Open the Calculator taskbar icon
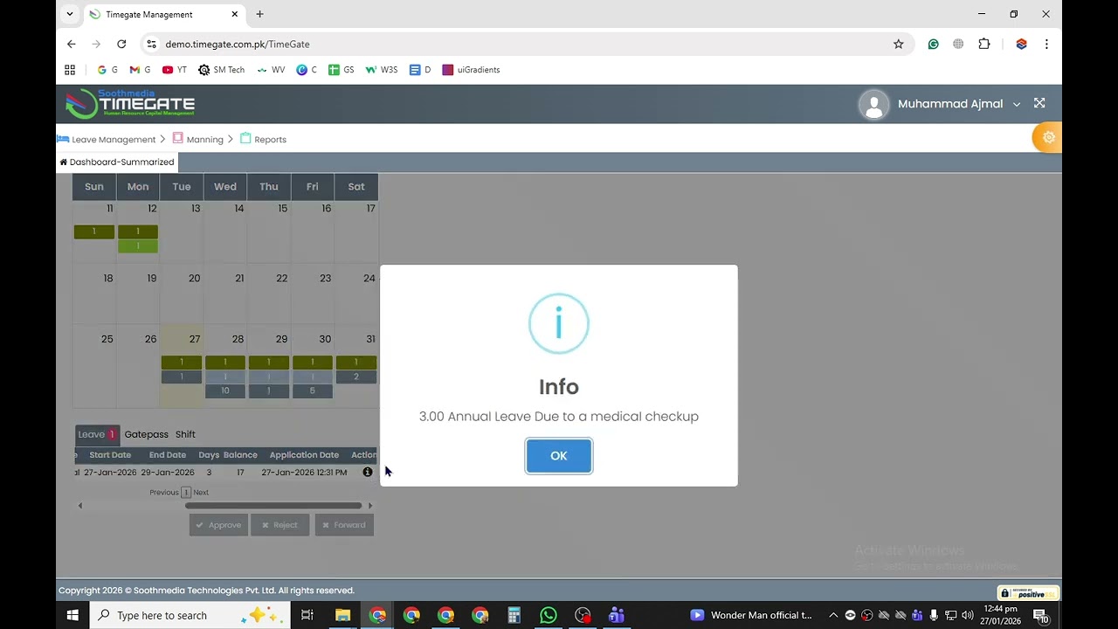Viewport: 1118px width, 629px height. (x=514, y=615)
